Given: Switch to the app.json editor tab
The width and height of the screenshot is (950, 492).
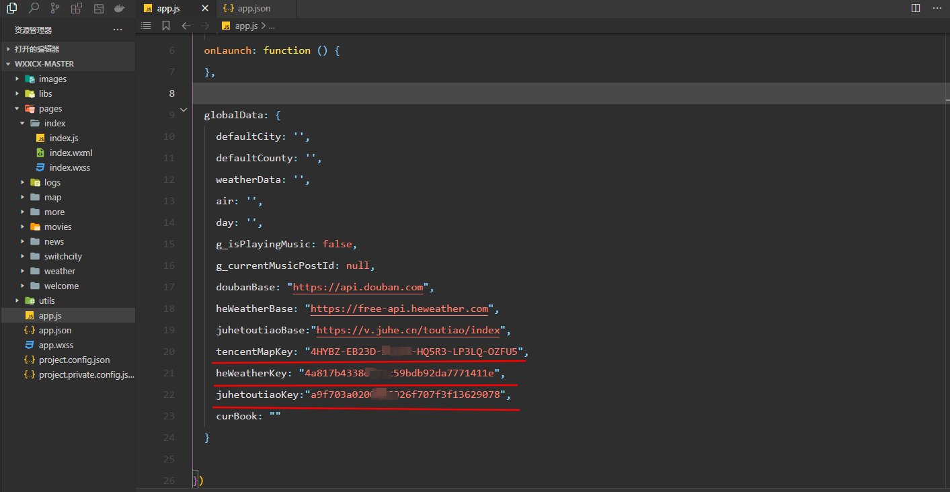Looking at the screenshot, I should pyautogui.click(x=258, y=9).
